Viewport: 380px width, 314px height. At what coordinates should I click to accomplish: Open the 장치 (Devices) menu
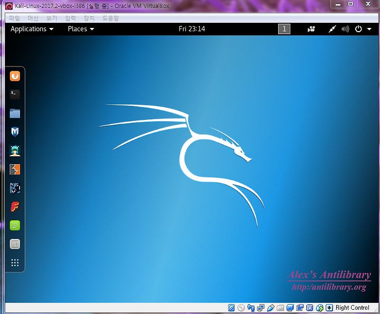[x=89, y=18]
